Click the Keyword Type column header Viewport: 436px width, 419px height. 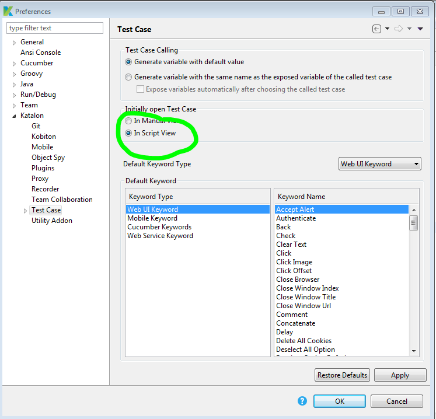click(x=198, y=196)
